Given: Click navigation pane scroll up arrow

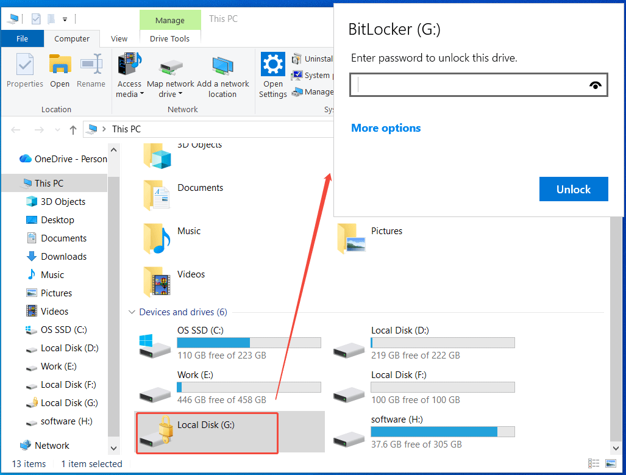Looking at the screenshot, I should pos(114,150).
